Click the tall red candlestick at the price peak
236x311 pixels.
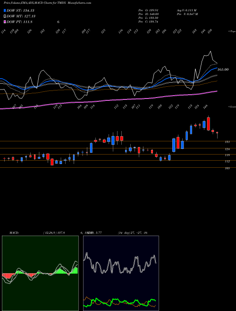(x=208, y=124)
